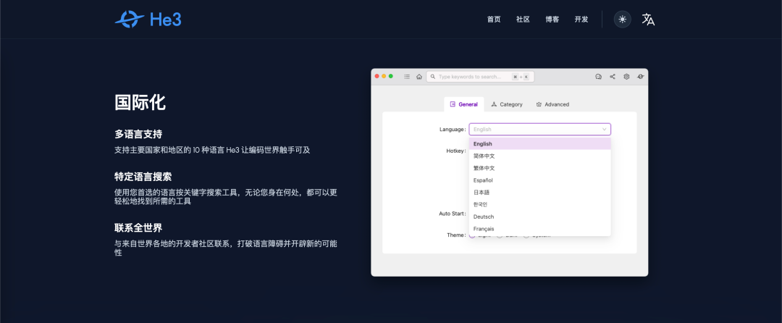Switch to the Category tab
Viewport: 782px width, 323px height.
[x=507, y=105]
